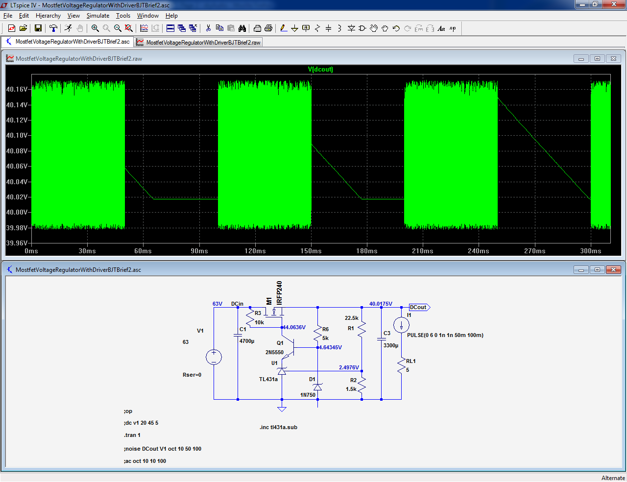Image resolution: width=627 pixels, height=482 pixels.
Task: Click the 4700µ capacitor value
Action: 247,341
